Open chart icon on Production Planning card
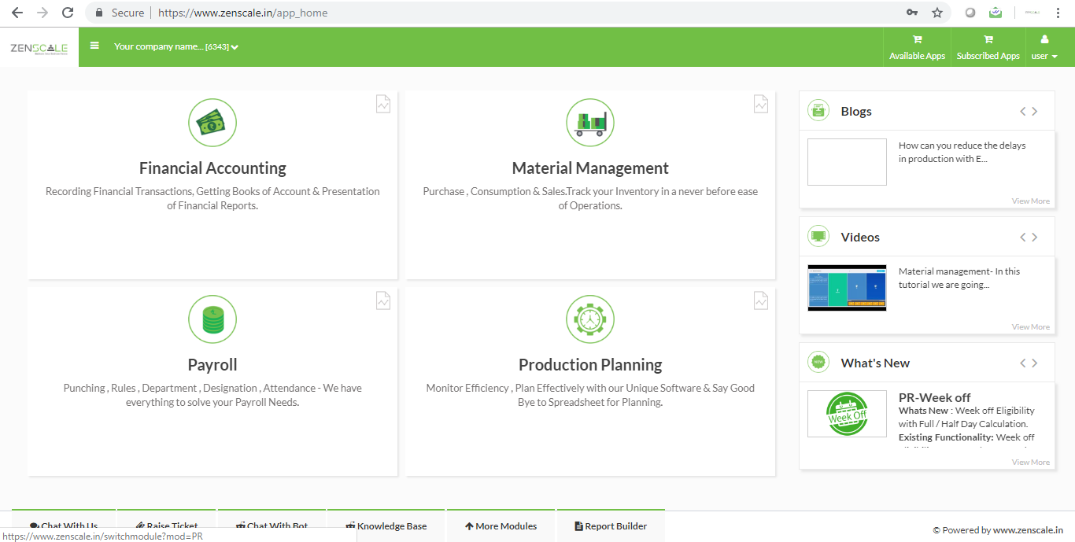 click(x=761, y=300)
